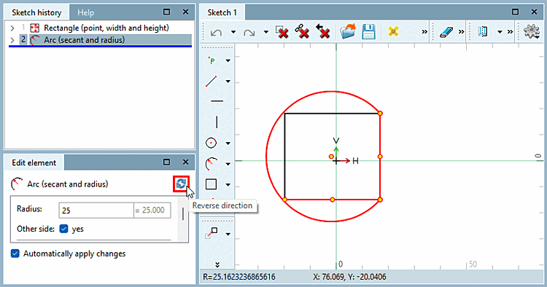
Task: Click the blue mirror panel icon
Action: coord(483,32)
